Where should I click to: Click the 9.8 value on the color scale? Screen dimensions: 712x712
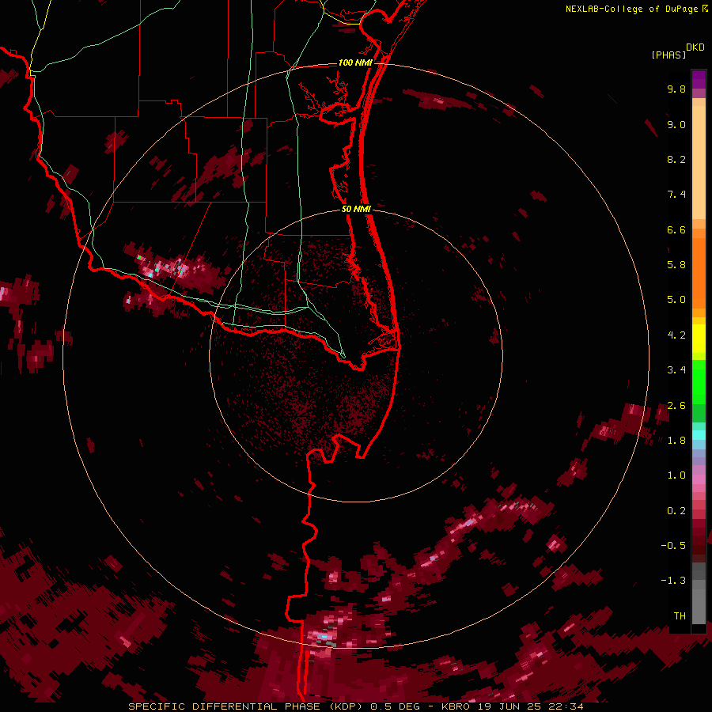coord(676,89)
